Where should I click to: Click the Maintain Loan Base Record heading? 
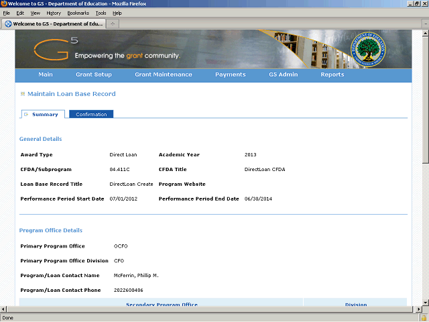(x=72, y=94)
